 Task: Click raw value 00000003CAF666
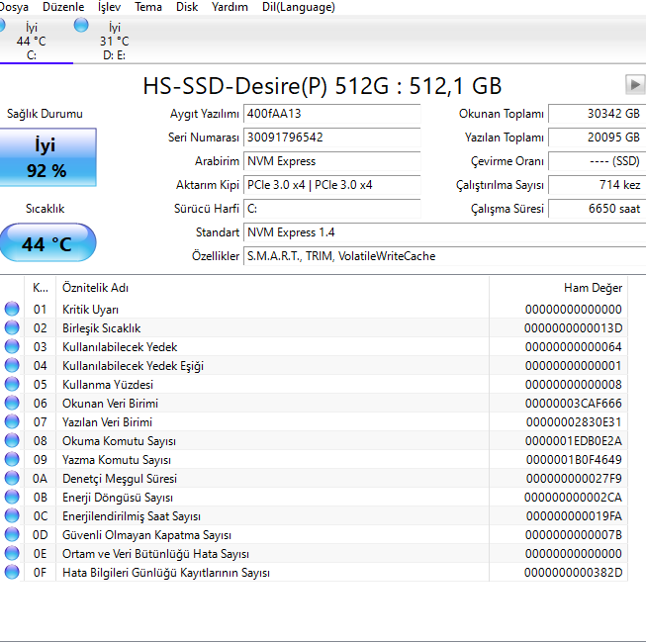coord(573,404)
